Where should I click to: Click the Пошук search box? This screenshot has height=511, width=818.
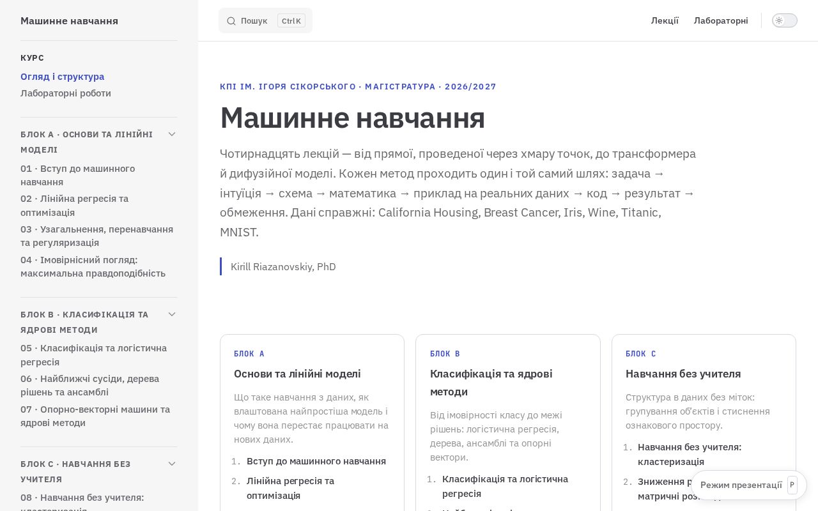tap(265, 20)
